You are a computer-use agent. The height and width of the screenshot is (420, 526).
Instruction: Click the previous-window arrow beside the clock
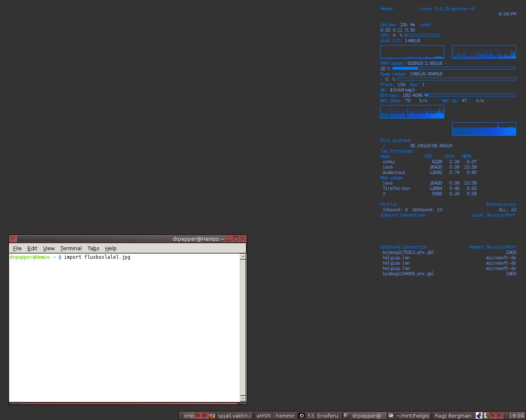(x=493, y=415)
